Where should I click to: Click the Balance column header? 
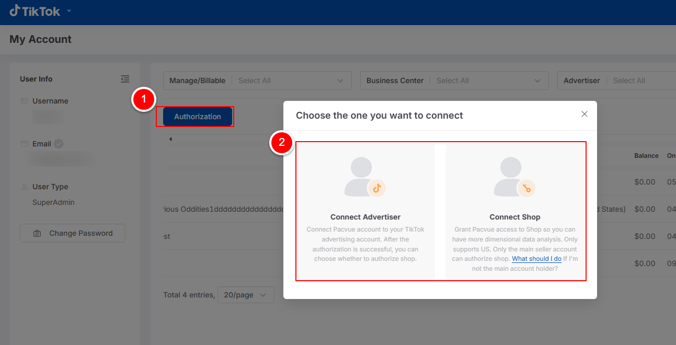[x=646, y=156]
